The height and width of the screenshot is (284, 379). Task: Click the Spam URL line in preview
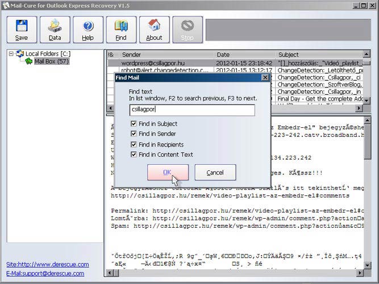coord(238,226)
